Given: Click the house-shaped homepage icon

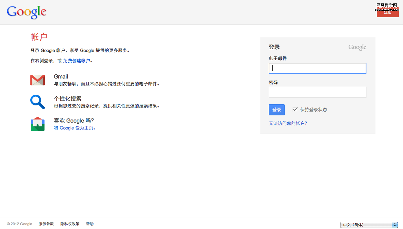Looking at the screenshot, I should (38, 124).
